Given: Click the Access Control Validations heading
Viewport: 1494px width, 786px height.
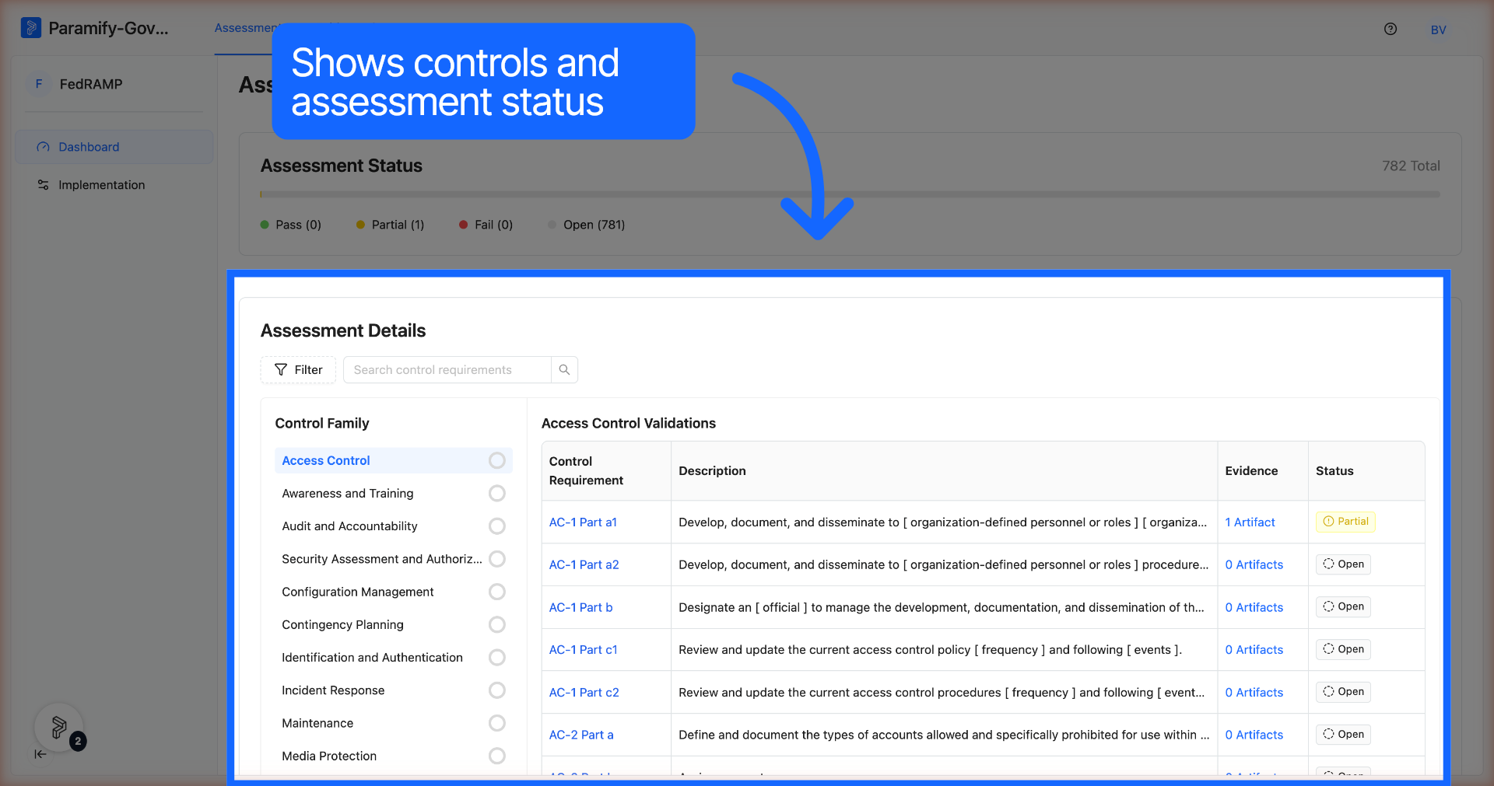Looking at the screenshot, I should 629,424.
